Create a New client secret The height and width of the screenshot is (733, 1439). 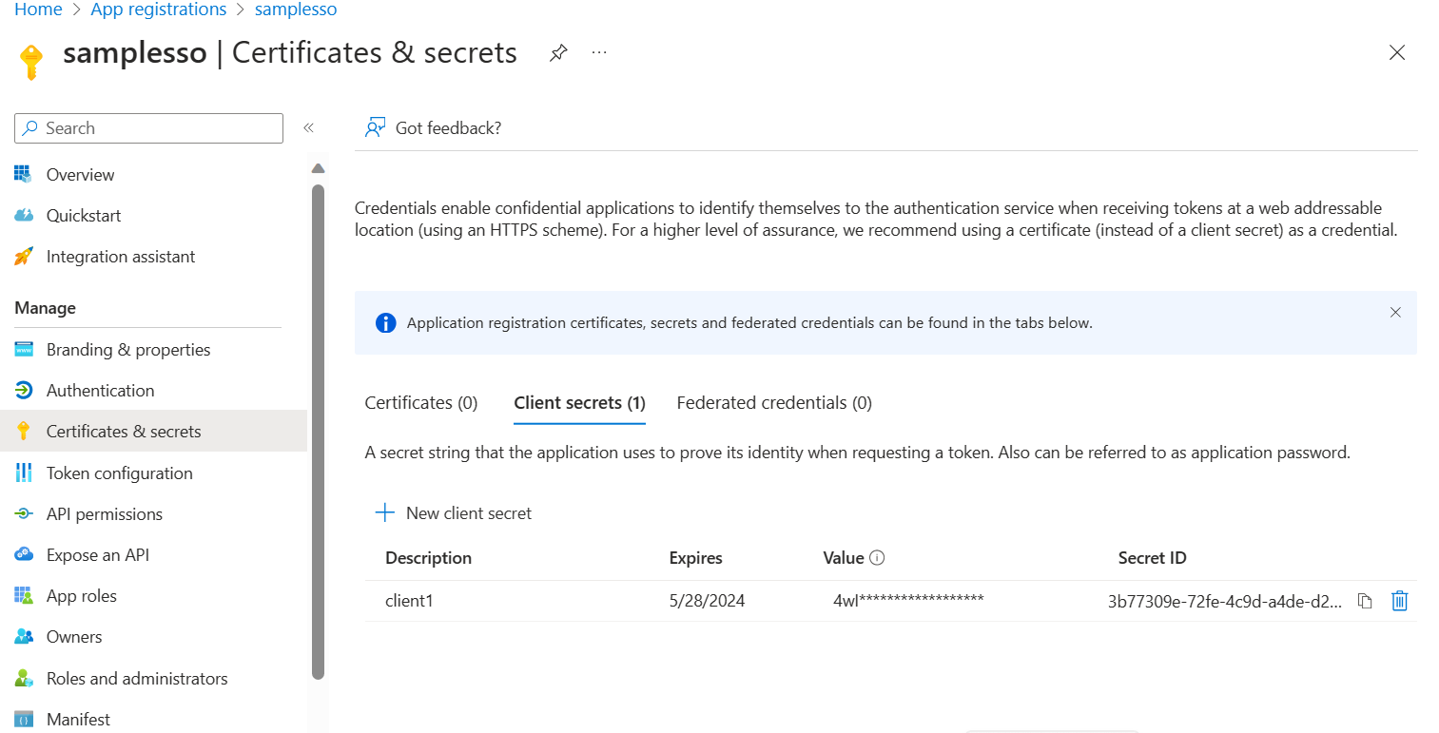[454, 512]
